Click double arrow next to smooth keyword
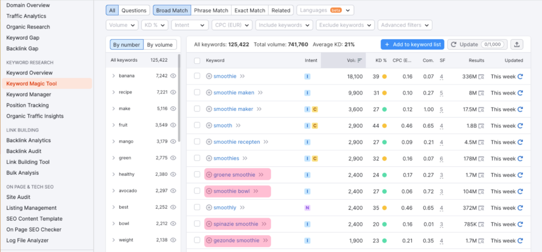542x252 pixels. (x=238, y=126)
